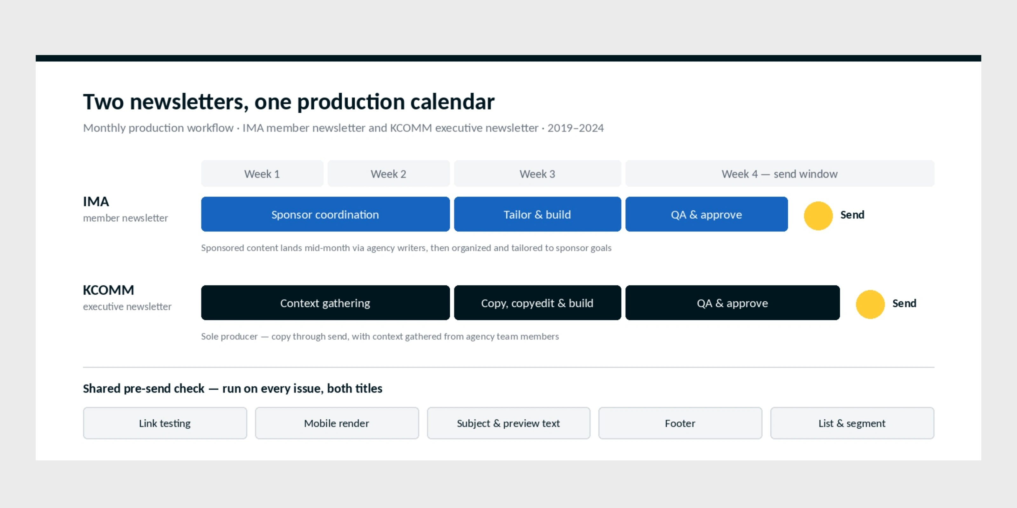Select the Week 1 column header
Viewport: 1017px width, 508px height.
[262, 174]
